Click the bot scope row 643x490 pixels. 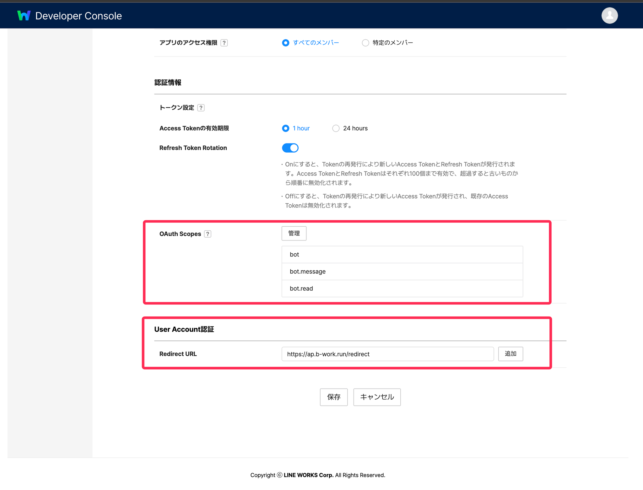tap(402, 255)
